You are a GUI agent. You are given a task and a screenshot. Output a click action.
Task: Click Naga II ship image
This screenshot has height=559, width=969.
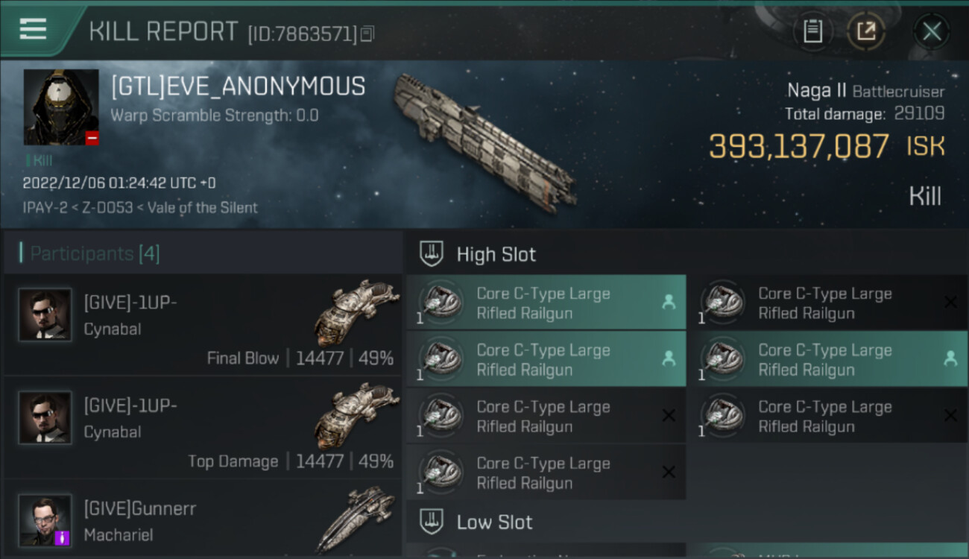pyautogui.click(x=484, y=140)
